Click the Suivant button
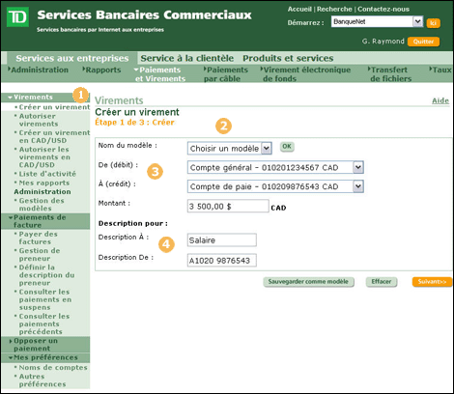Screen dimensions: 454x394 coord(432,282)
